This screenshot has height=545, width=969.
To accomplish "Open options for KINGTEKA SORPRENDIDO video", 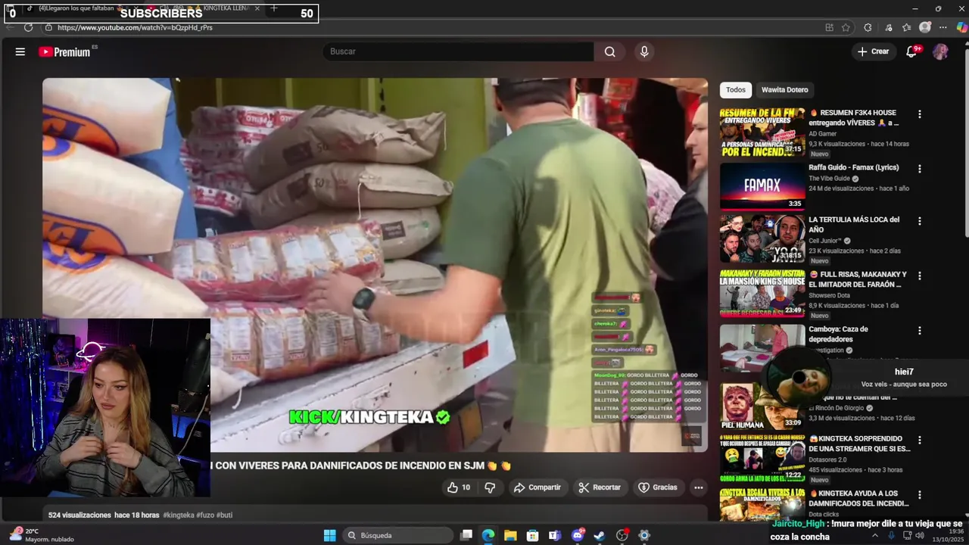I will (920, 440).
